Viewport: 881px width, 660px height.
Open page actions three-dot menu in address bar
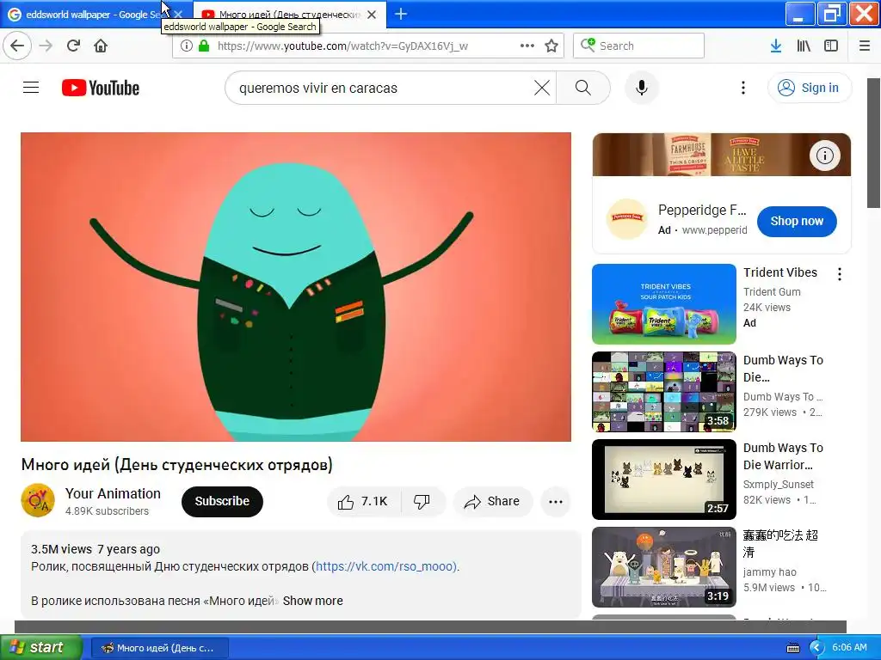point(527,46)
